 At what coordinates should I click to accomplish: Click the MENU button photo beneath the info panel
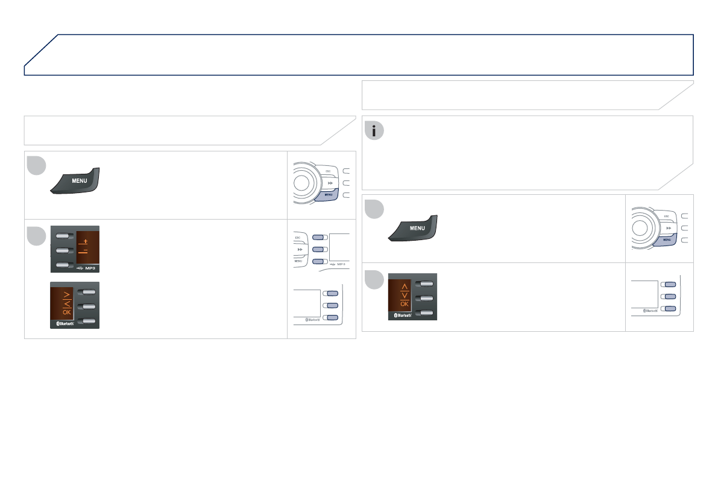pyautogui.click(x=412, y=228)
